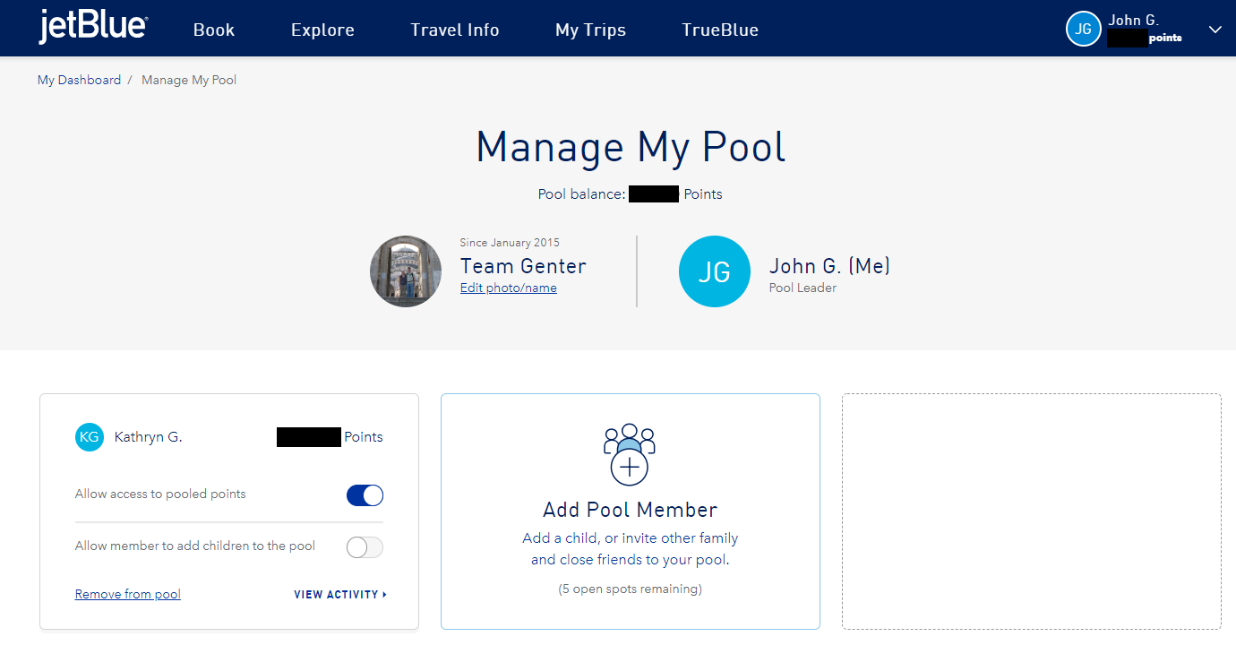This screenshot has height=645, width=1236.
Task: Click the Add Pool Member plus icon
Action: click(x=630, y=466)
